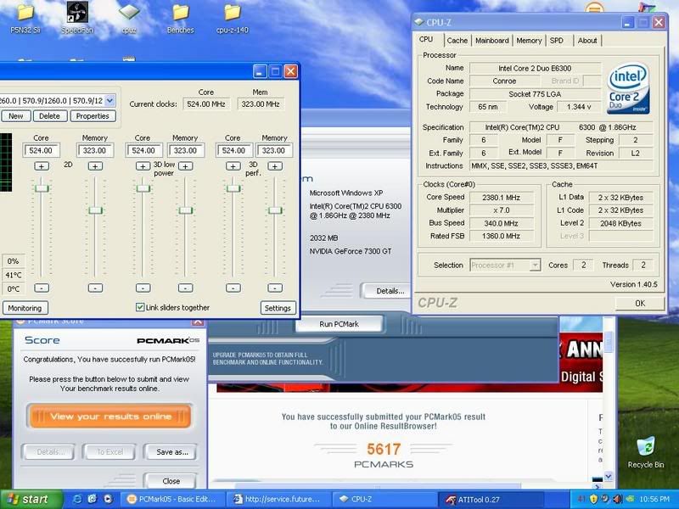The height and width of the screenshot is (509, 679).
Task: Switch to the service.future browser taskbar button
Action: coord(279,500)
